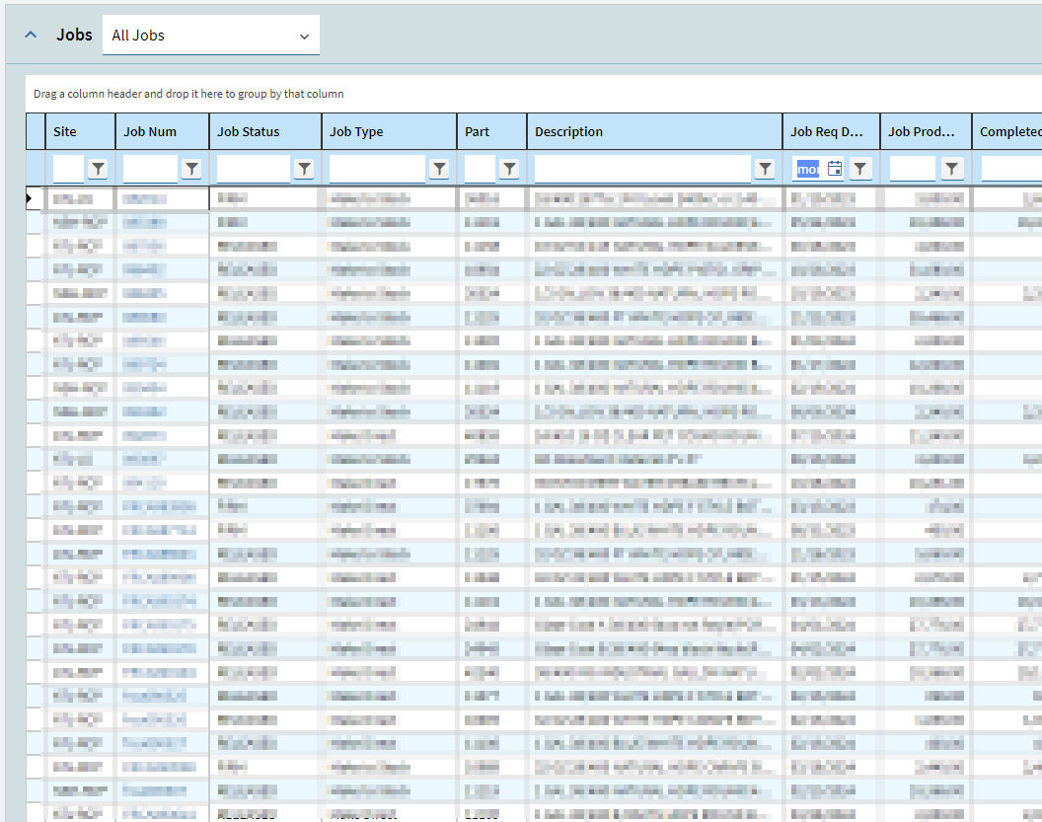Screen dimensions: 1042x822
Task: Sort the grid by the Site column header
Action: pyautogui.click(x=80, y=131)
